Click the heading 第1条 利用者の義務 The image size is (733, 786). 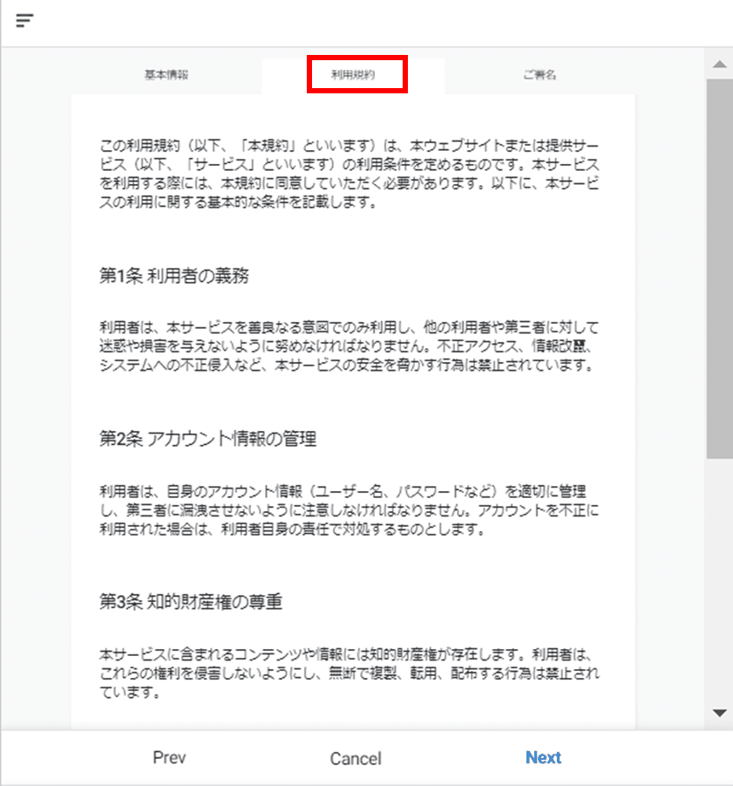[x=173, y=276]
